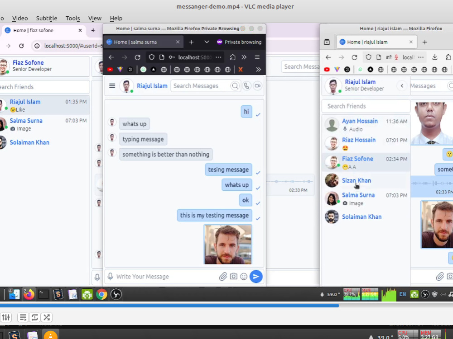Open Sublime Text from the recorded taskbar
This screenshot has width=453, height=339.
point(58,294)
